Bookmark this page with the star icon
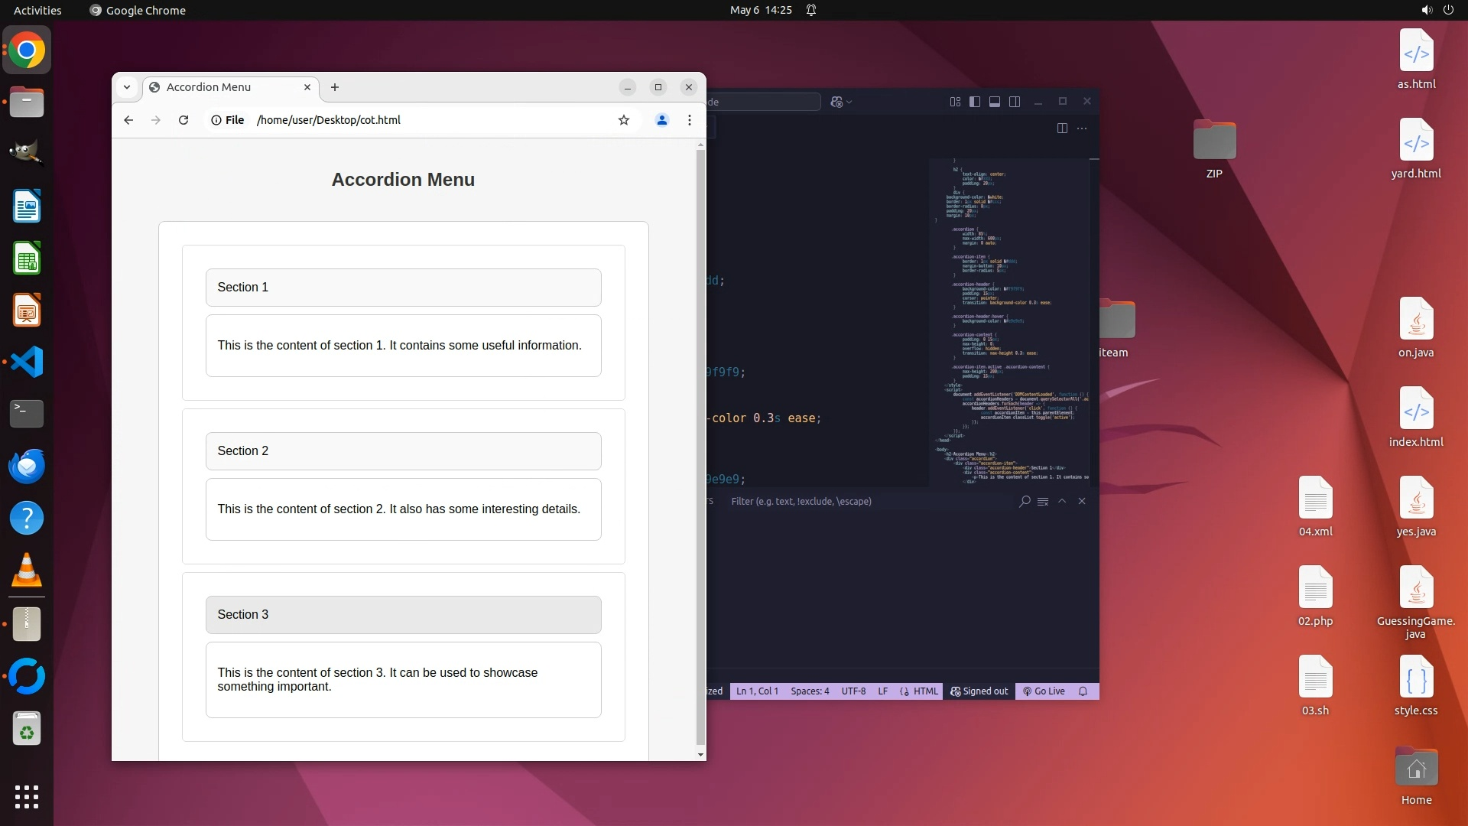Screen dimensions: 1468x826 click(624, 120)
